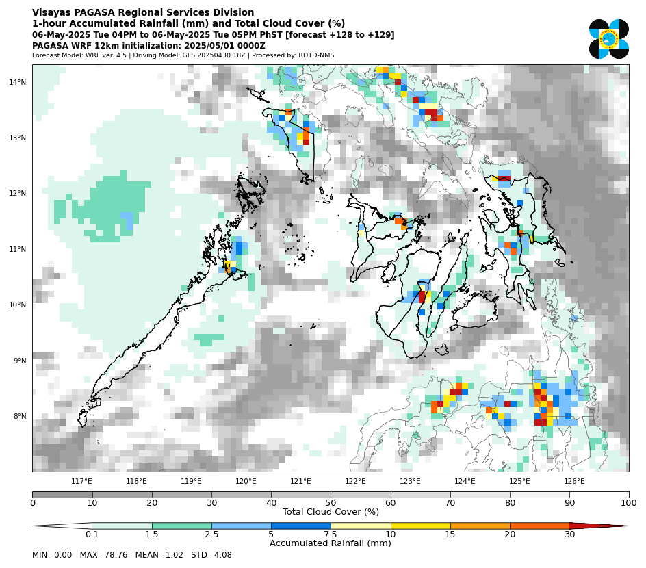Click the 123°E longitude label

coord(411,481)
